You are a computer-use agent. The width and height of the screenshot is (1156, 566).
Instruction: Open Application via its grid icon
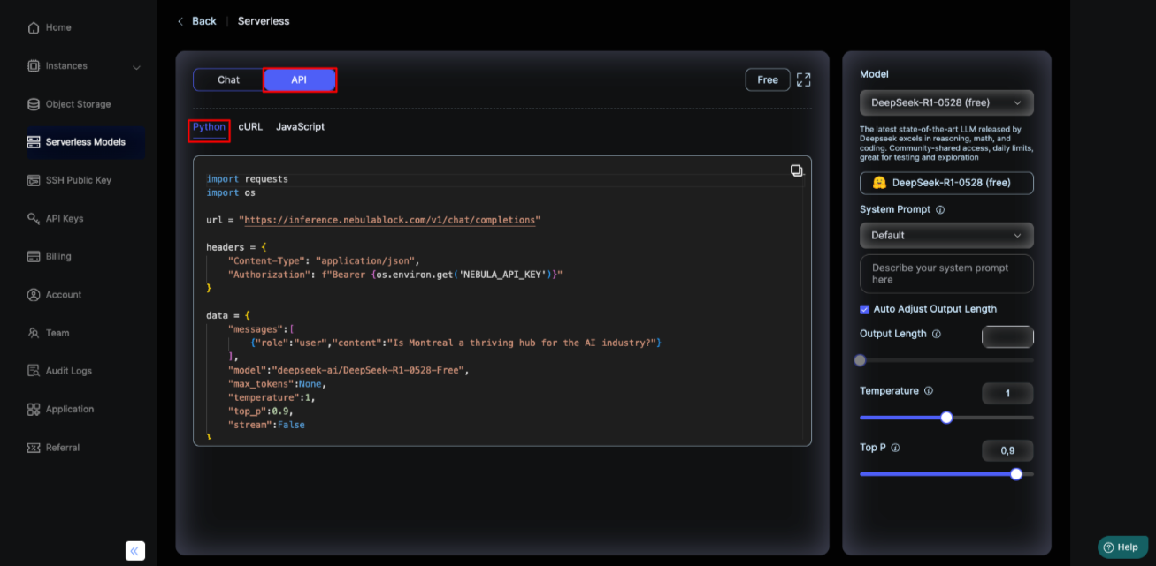coord(34,409)
